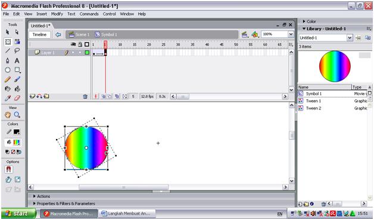This screenshot has width=374, height=220.
Task: Select the Untitled-1* document tab
Action: click(40, 26)
